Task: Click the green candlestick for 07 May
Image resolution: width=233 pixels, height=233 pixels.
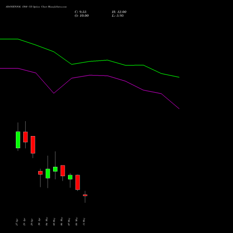Action: tap(70, 177)
